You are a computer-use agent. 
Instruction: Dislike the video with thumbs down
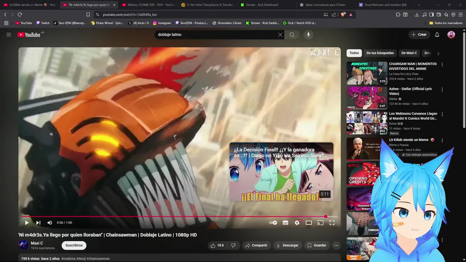click(233, 245)
